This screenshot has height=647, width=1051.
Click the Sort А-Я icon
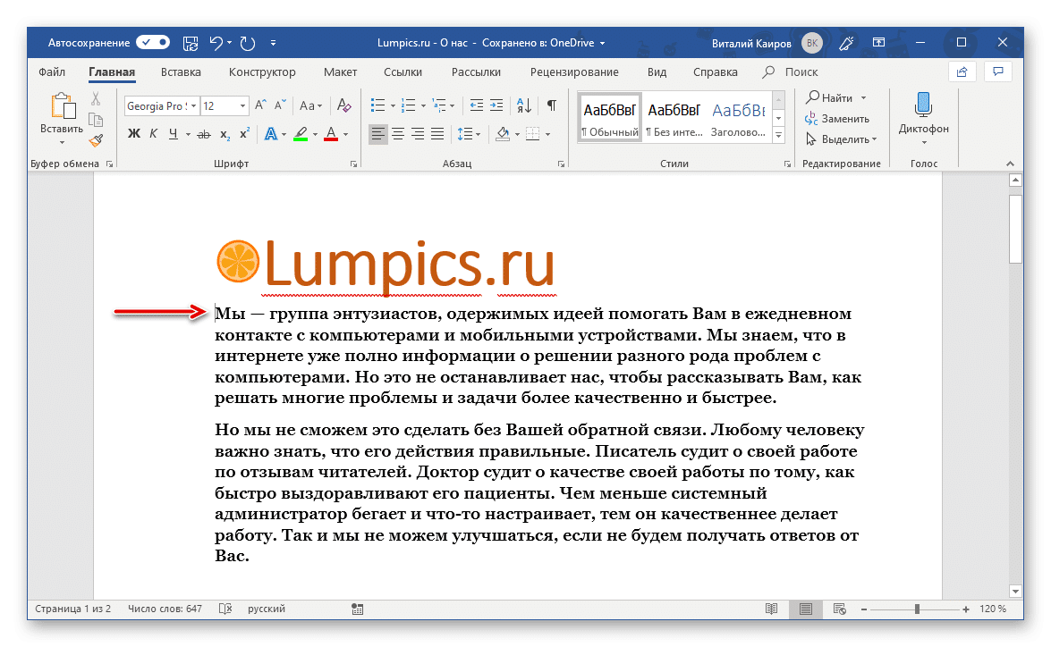(525, 105)
